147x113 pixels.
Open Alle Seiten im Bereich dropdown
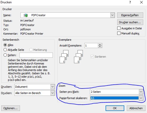[x=53, y=93]
